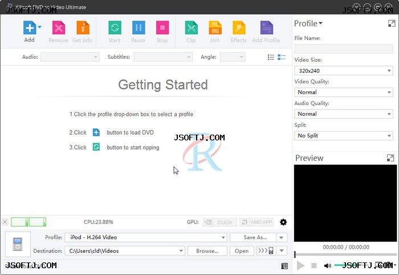Expand the Save As drop-down arrow
This screenshot has width=399, height=275.
282,237
